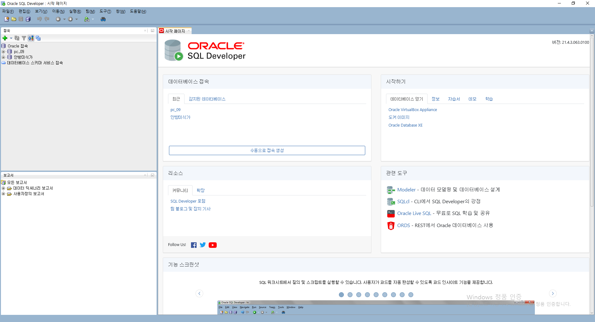595x322 pixels.
Task: Close the 접속 panel with its X
Action: (145, 31)
